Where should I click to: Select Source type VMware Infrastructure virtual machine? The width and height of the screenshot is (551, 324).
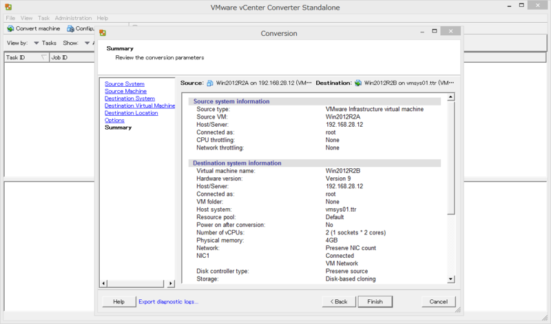tap(375, 109)
